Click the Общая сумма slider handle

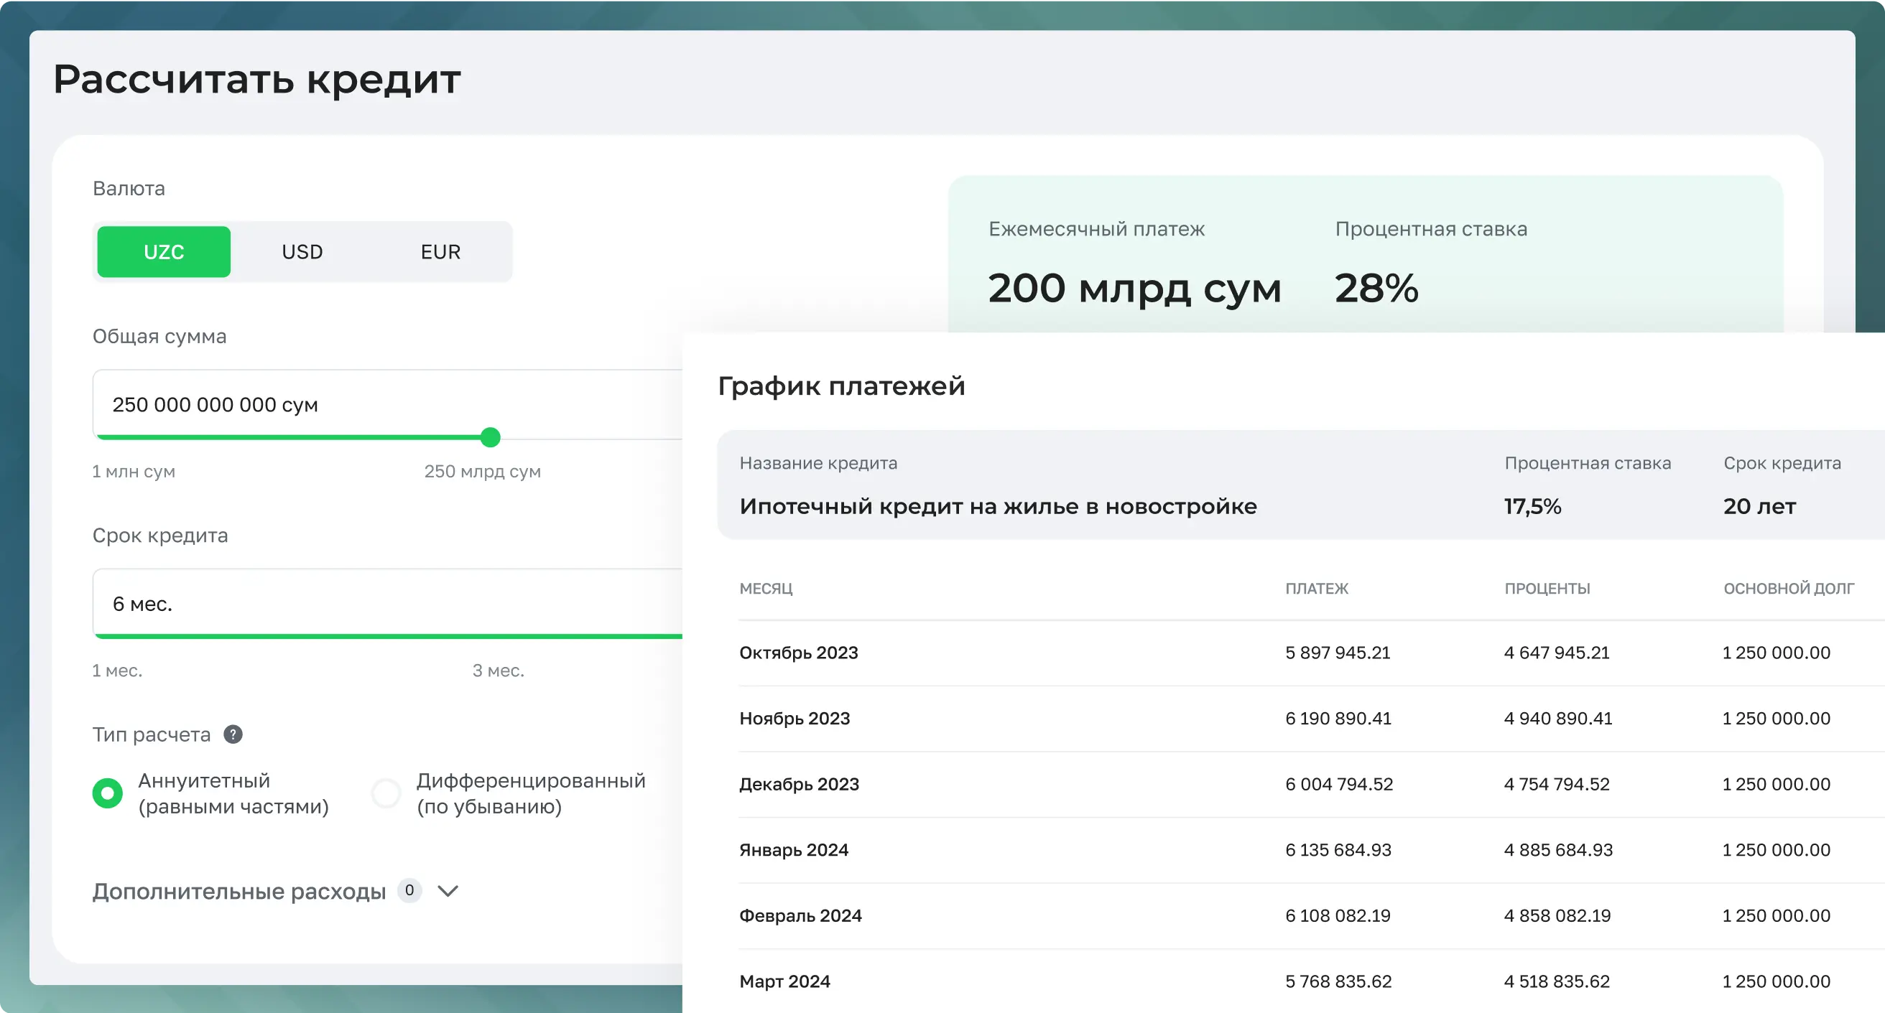[490, 437]
